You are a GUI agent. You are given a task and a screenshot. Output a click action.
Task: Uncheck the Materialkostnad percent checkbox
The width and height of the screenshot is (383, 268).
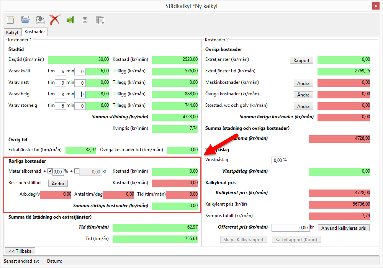coord(50,172)
